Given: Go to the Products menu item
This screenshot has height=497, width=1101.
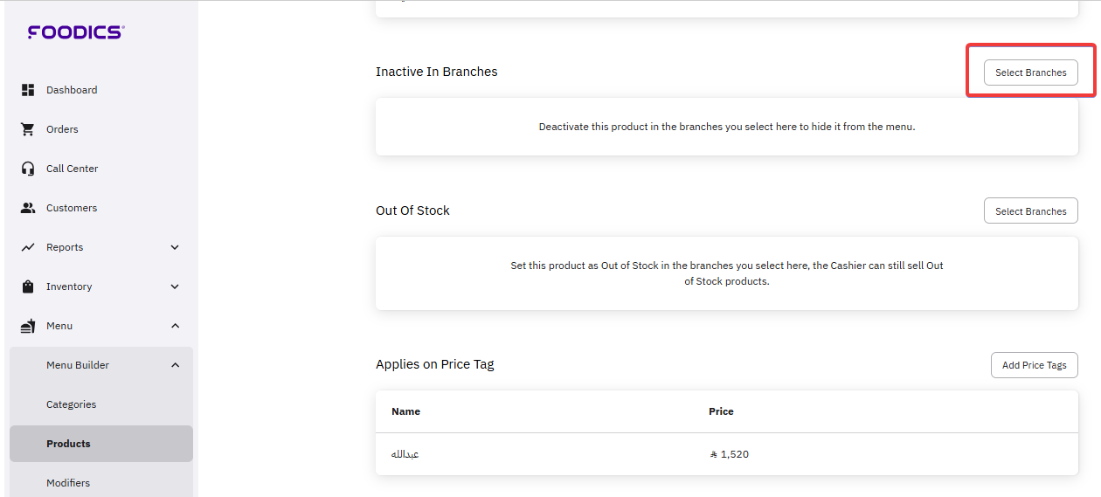Looking at the screenshot, I should click(x=68, y=444).
